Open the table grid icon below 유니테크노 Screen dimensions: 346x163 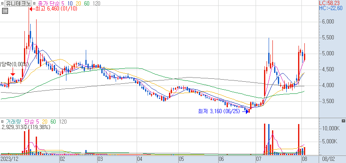click(5, 11)
